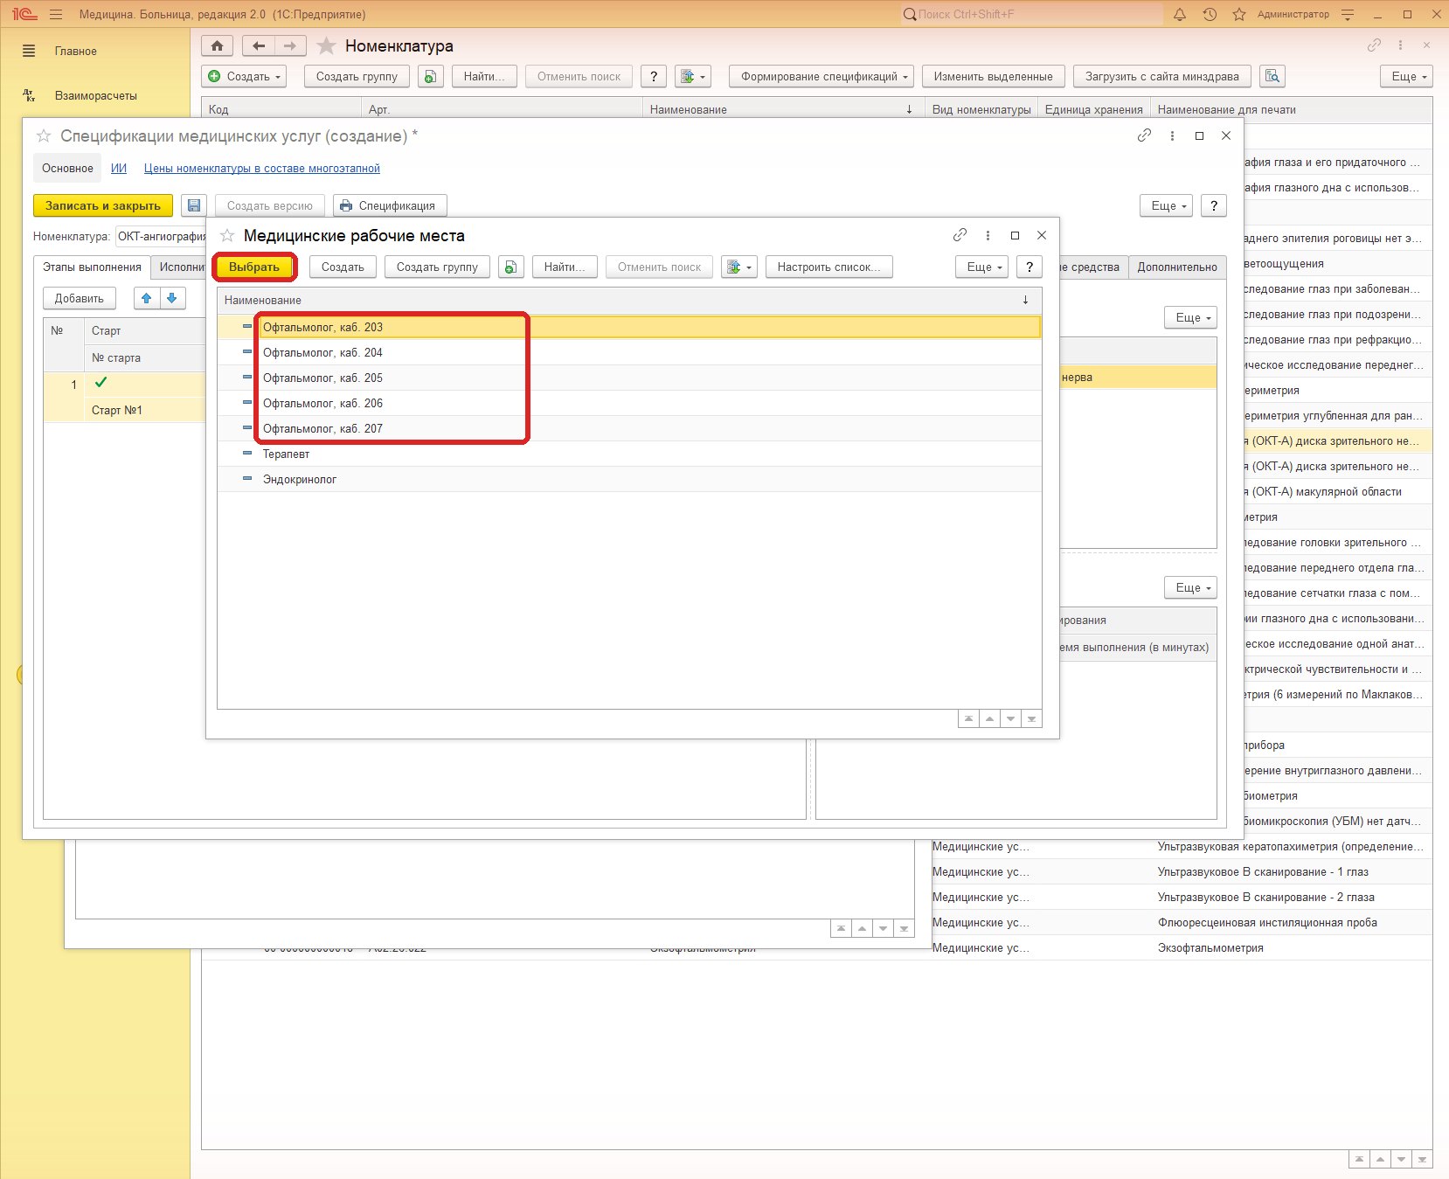
Task: Open the Главное menu section
Action: click(76, 51)
